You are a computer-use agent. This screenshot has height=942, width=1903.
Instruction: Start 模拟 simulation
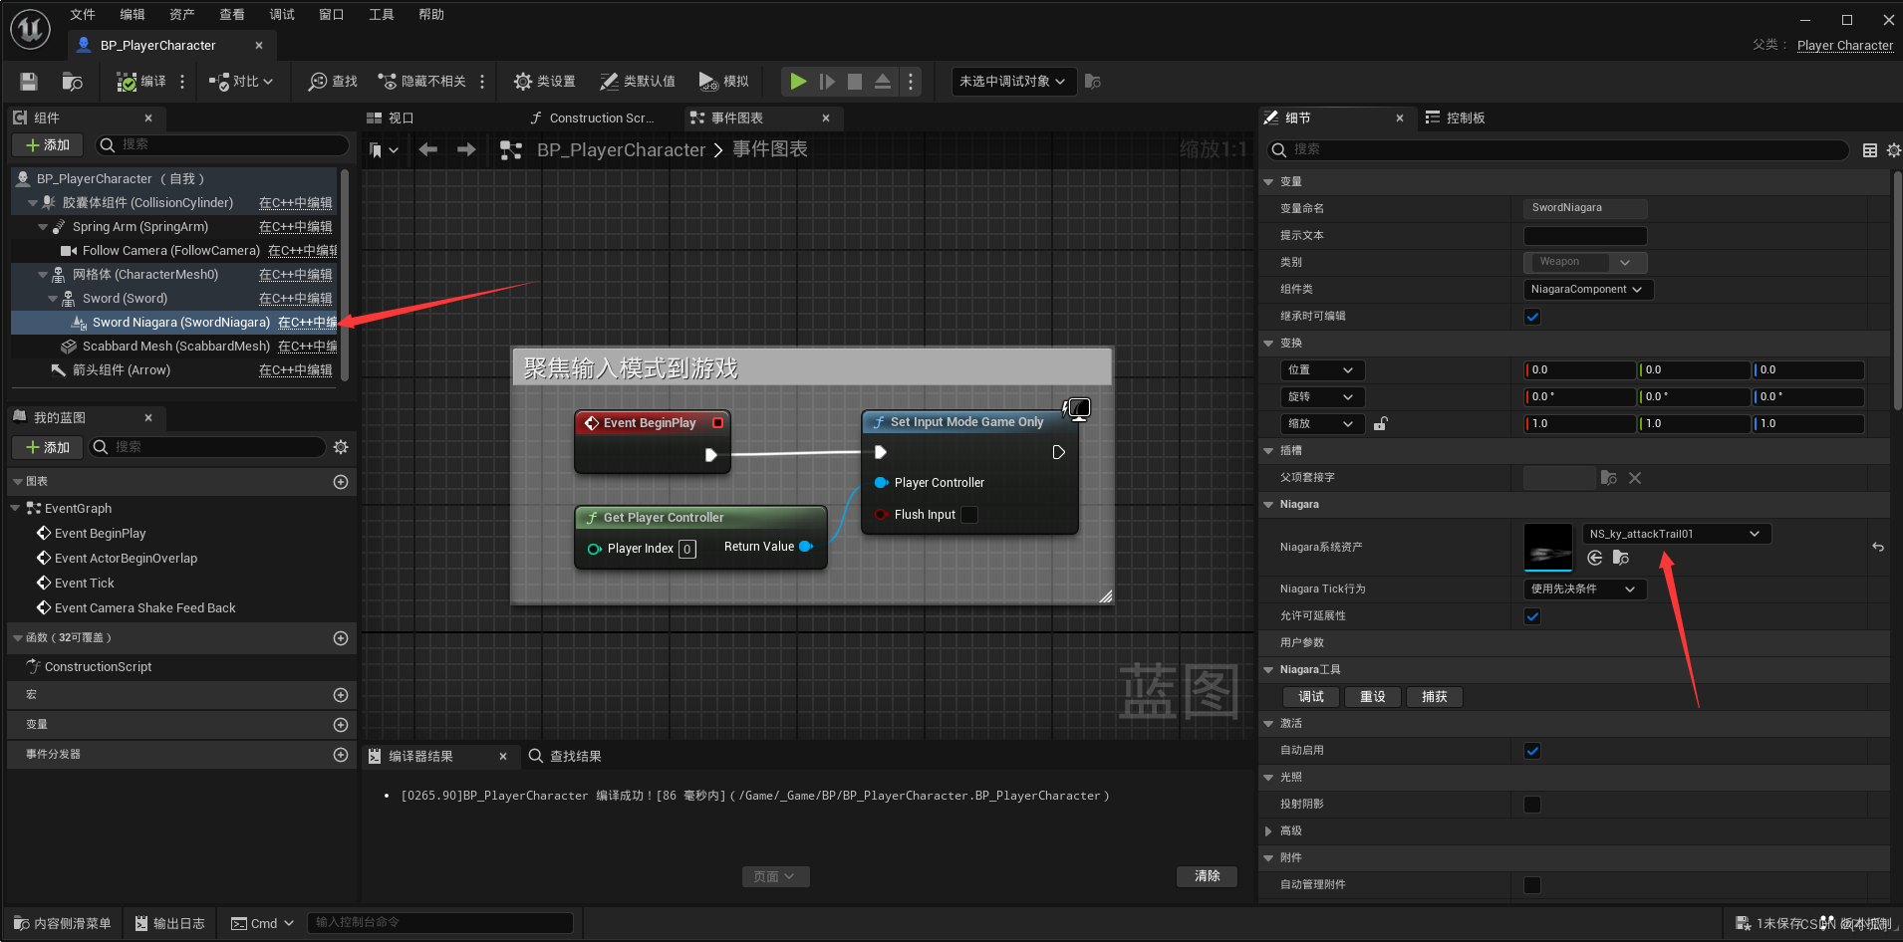724,82
